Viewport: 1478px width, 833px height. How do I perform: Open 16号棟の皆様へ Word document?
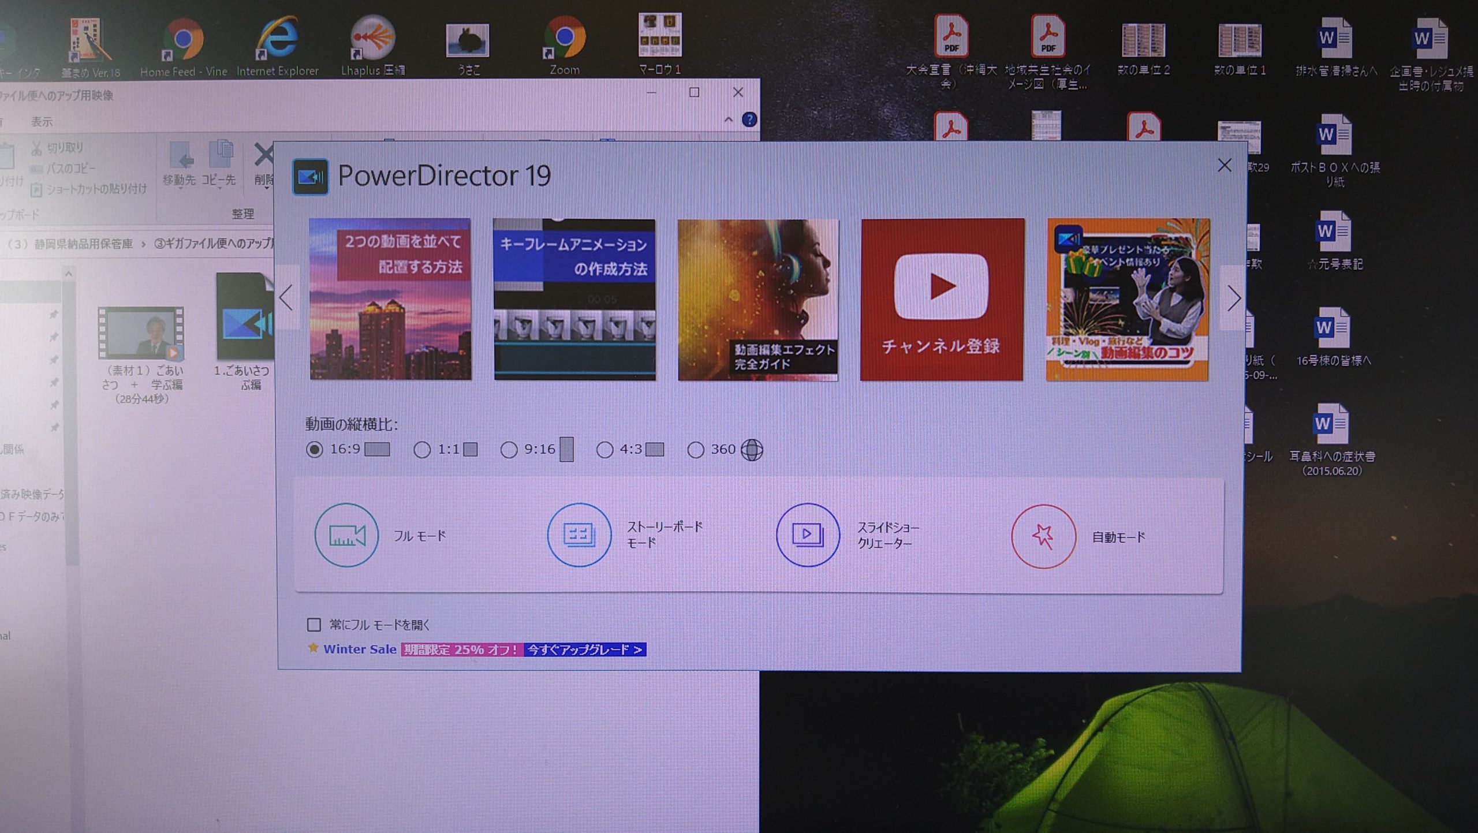(1333, 337)
